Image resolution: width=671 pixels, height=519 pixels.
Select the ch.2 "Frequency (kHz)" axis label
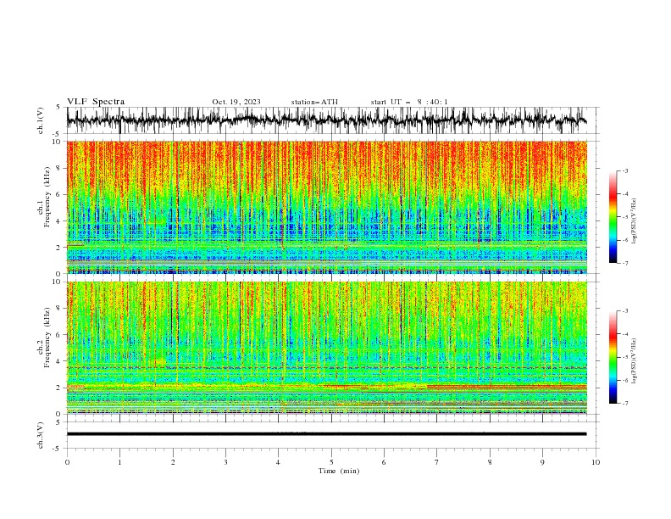click(47, 338)
